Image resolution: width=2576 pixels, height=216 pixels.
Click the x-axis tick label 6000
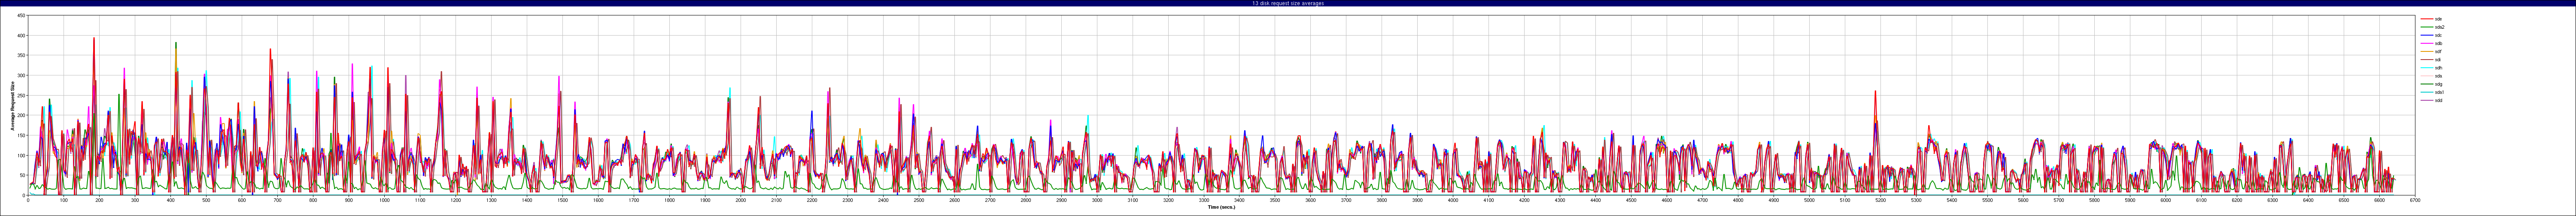(2166, 200)
